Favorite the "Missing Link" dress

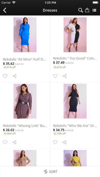5,142
